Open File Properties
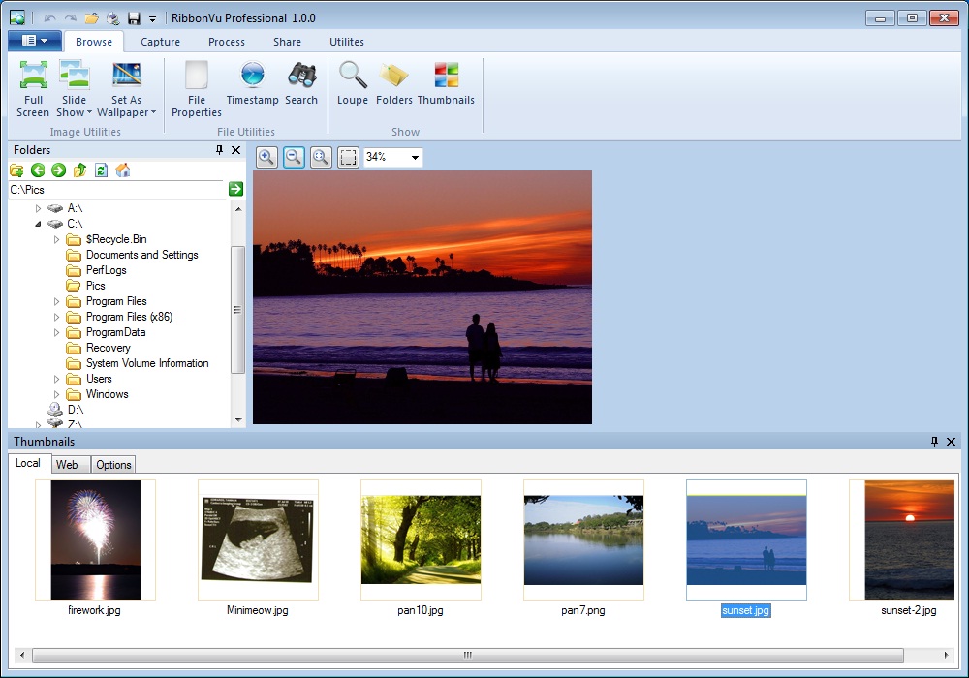 tap(197, 89)
